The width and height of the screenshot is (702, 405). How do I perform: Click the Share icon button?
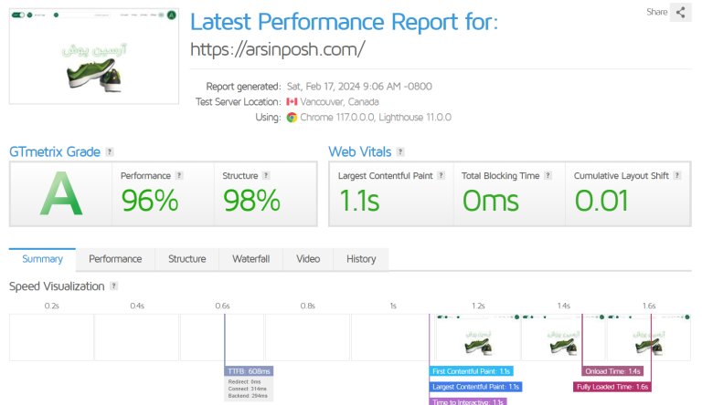click(x=680, y=12)
